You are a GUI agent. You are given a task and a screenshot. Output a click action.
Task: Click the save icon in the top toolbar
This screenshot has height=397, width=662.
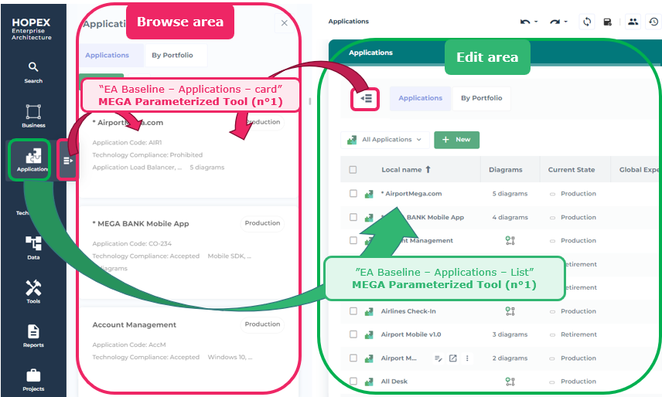pos(608,22)
